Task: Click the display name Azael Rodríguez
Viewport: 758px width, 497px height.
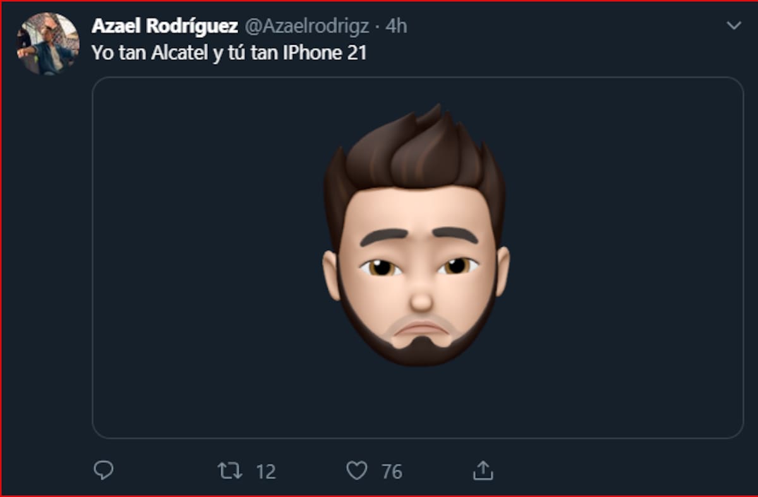Action: tap(165, 26)
